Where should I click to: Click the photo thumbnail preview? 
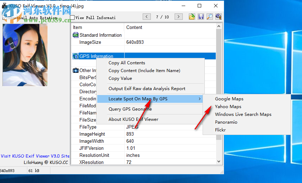[25, 55]
